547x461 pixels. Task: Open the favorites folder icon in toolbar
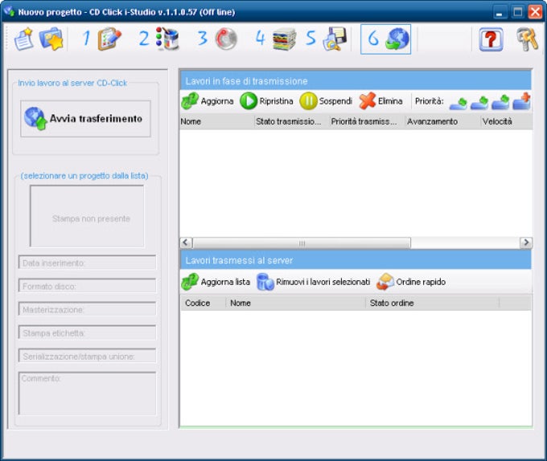(51, 39)
